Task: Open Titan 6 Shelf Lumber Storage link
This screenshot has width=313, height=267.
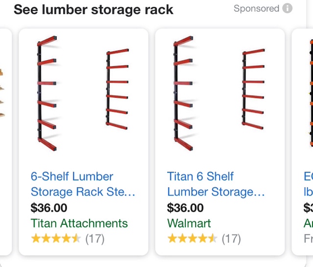Action: (x=216, y=184)
